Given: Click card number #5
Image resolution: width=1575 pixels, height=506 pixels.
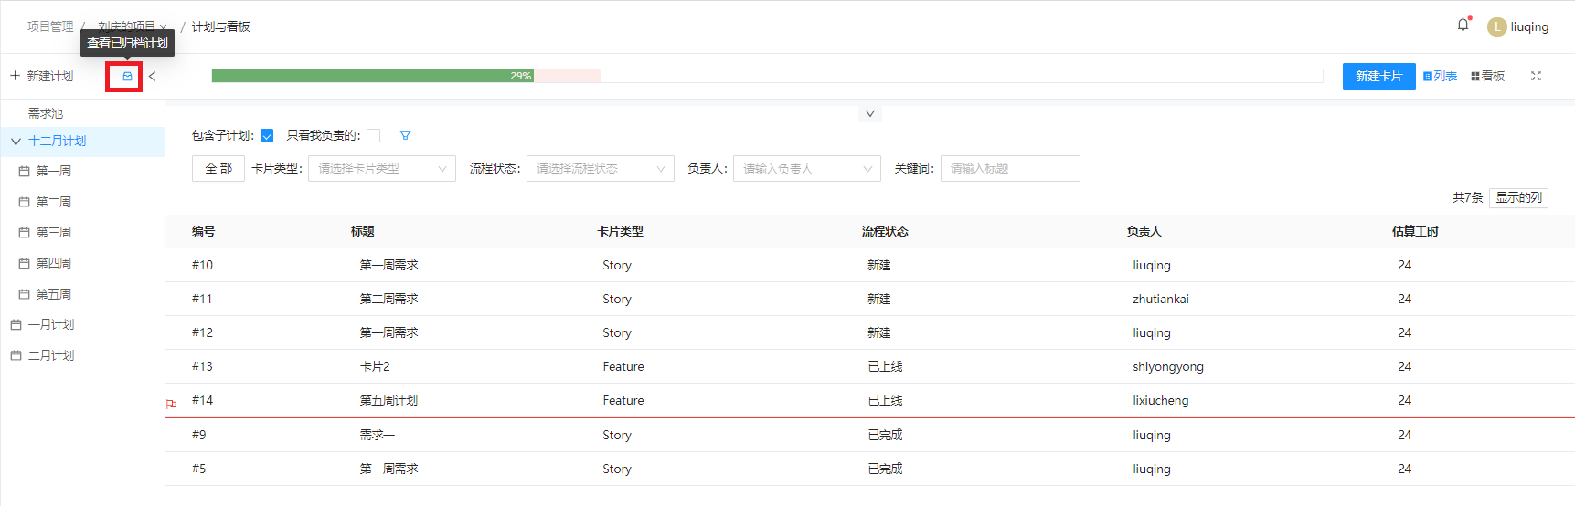Looking at the screenshot, I should 198,469.
